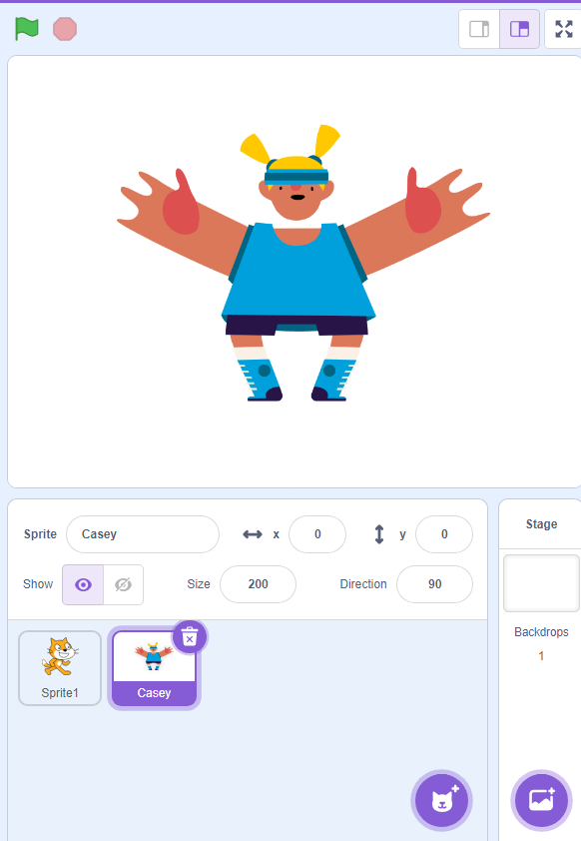Click the Choose a Backdrop button
Image resolution: width=581 pixels, height=841 pixels.
tap(541, 800)
